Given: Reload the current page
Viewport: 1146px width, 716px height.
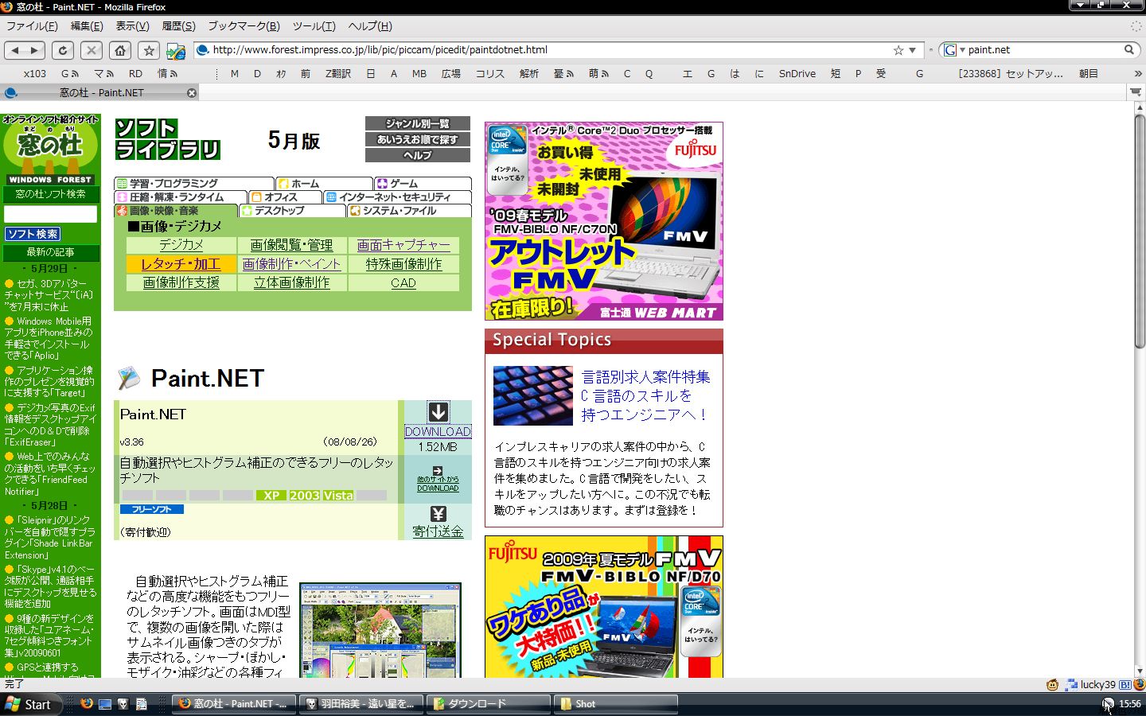Looking at the screenshot, I should 63,50.
